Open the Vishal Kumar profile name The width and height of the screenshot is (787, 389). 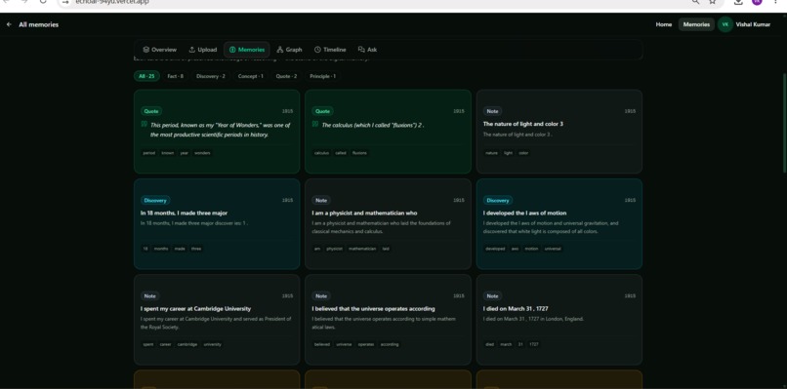click(x=753, y=24)
